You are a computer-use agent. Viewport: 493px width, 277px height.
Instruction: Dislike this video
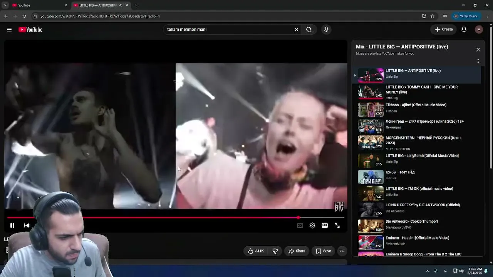275,251
